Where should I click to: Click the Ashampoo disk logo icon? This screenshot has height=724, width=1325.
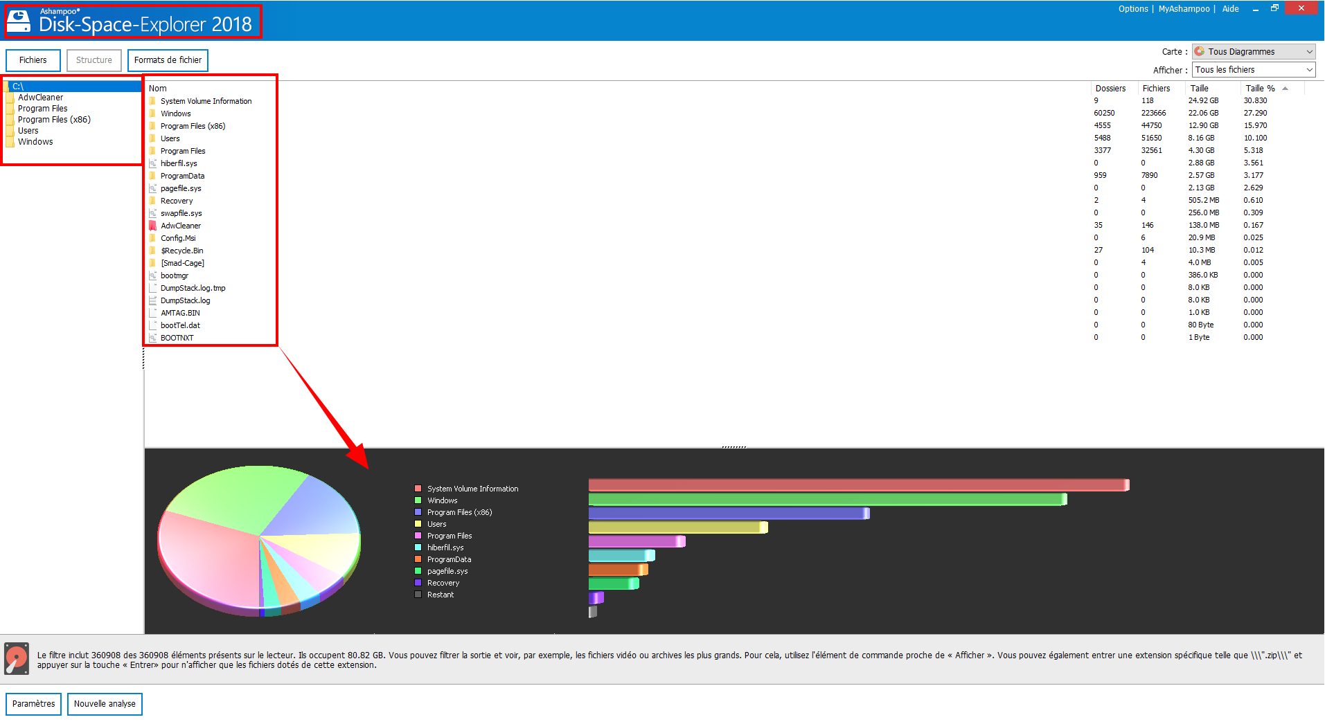pyautogui.click(x=19, y=21)
